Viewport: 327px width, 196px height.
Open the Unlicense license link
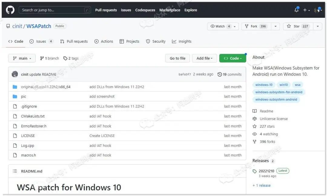[x=270, y=119]
